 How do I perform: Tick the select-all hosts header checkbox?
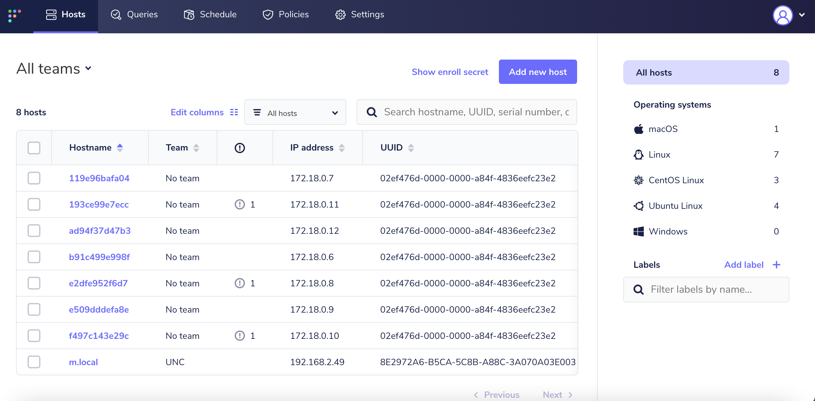pos(34,148)
